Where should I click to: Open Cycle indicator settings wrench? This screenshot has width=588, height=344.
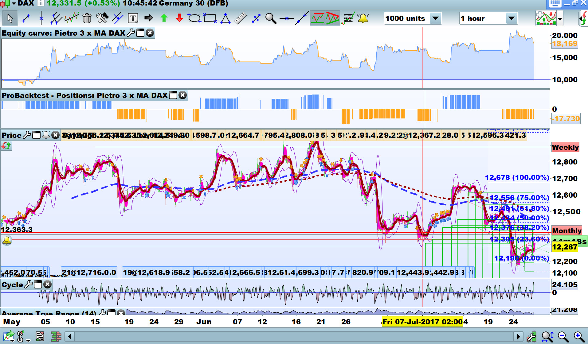pyautogui.click(x=29, y=284)
